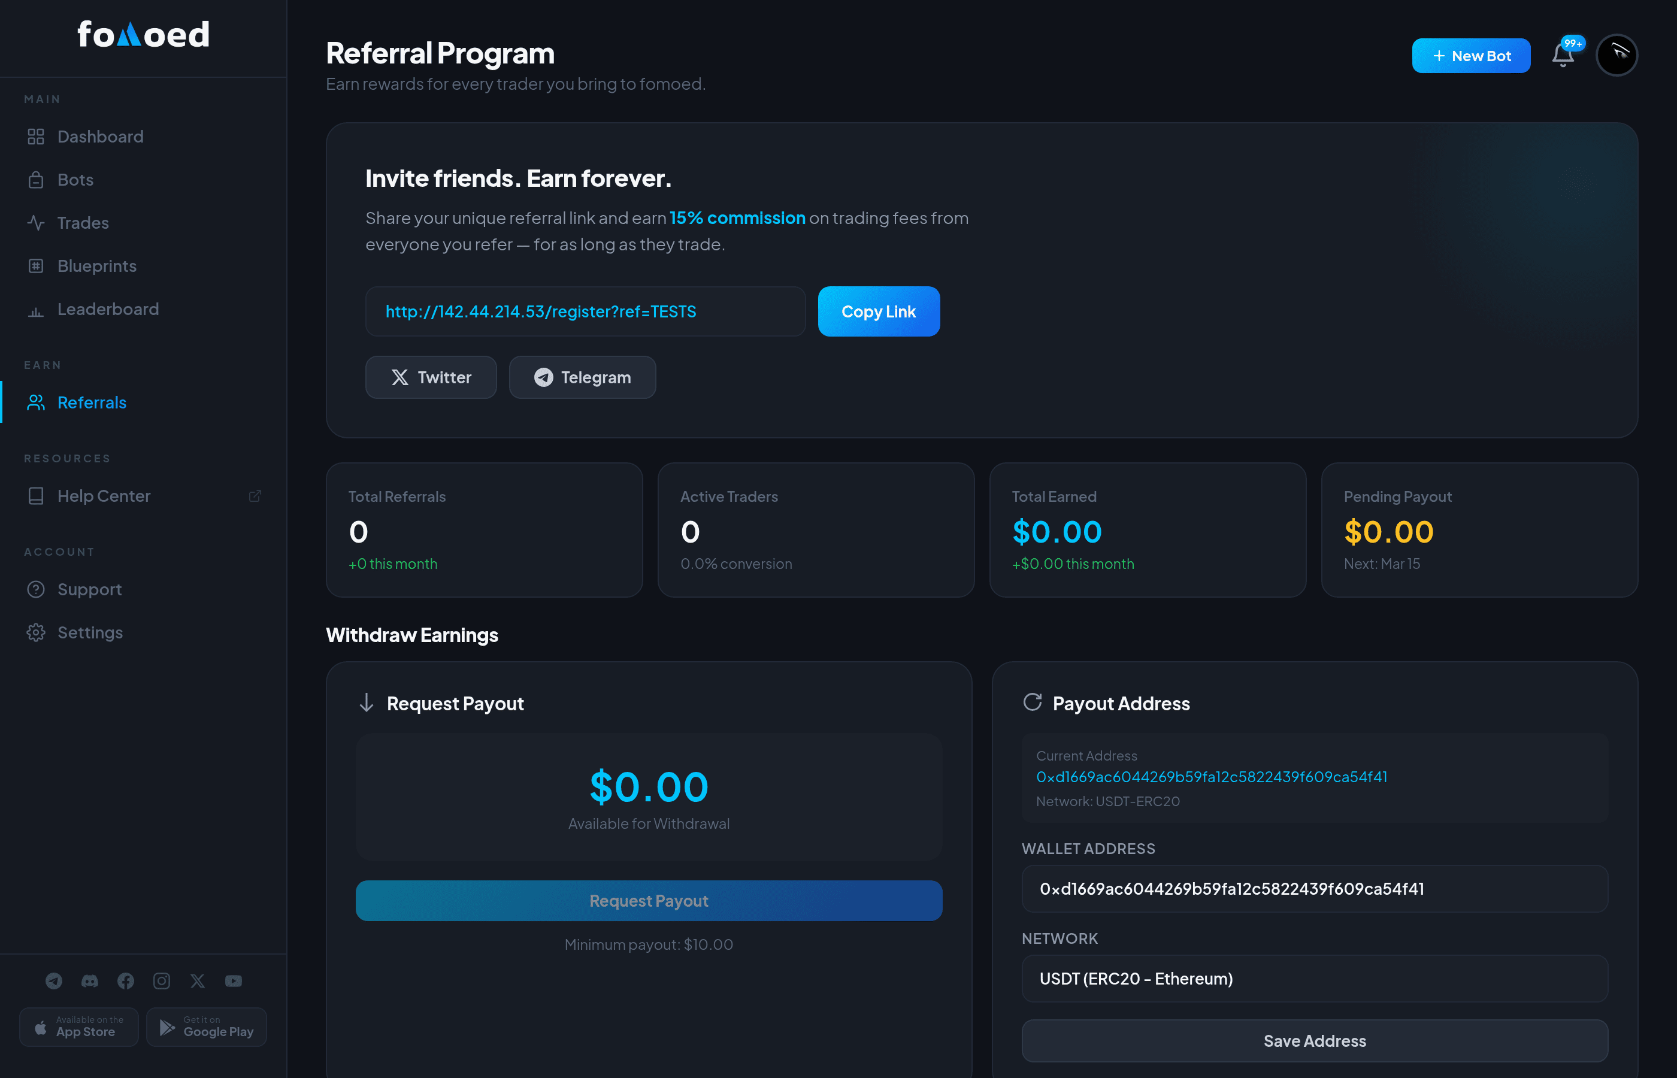Click the X logo on Twitter button

[x=399, y=377]
